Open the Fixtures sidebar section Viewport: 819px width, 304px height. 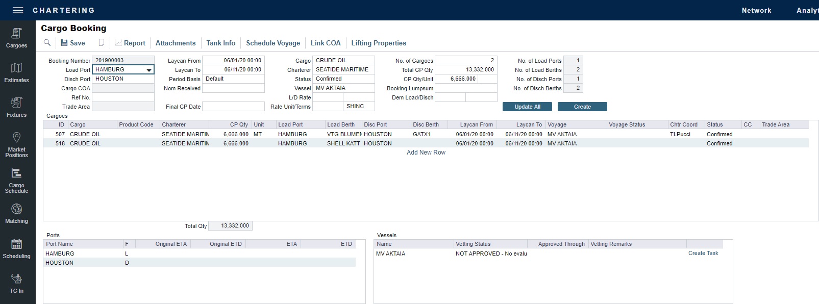(17, 108)
